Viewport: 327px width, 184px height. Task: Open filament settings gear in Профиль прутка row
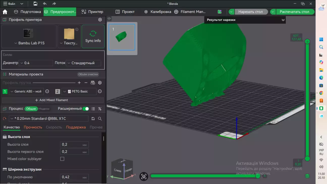click(x=100, y=83)
